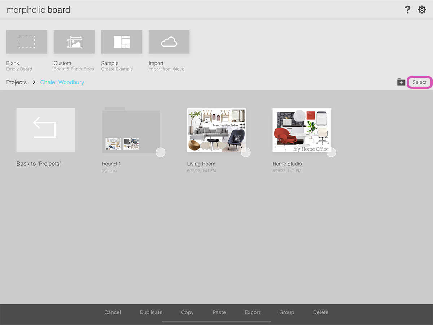The image size is (433, 325).
Task: Tap Delete in the bottom toolbar
Action: point(321,312)
